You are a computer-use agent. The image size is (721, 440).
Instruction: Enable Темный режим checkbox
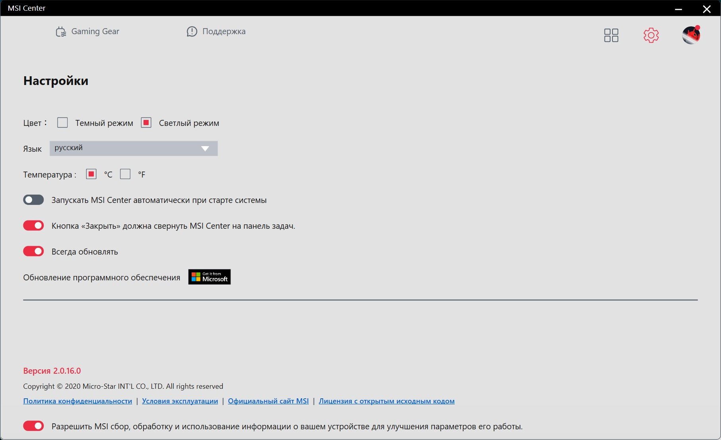tap(62, 122)
